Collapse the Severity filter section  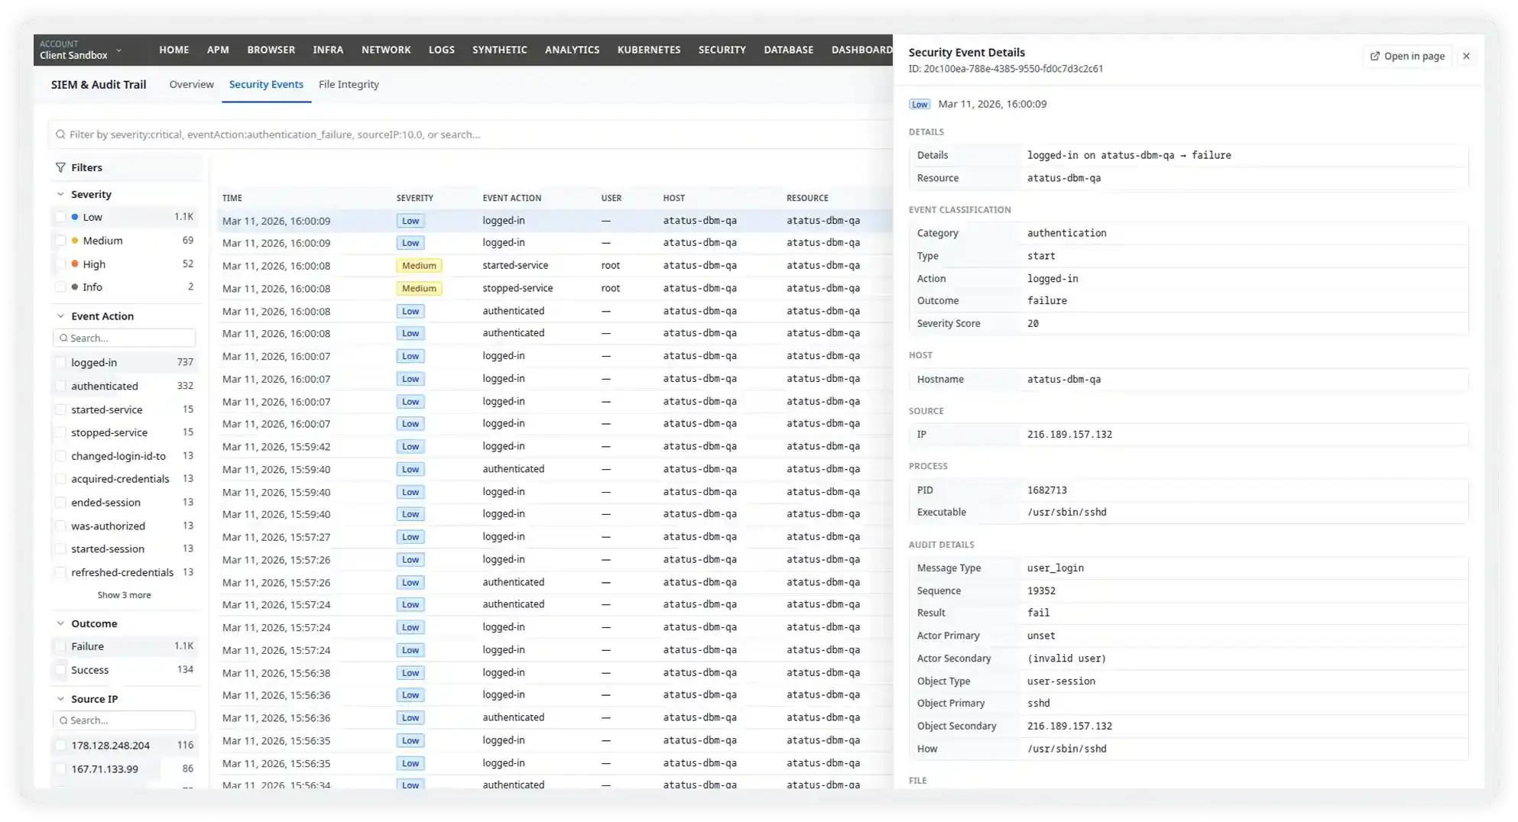tap(60, 193)
